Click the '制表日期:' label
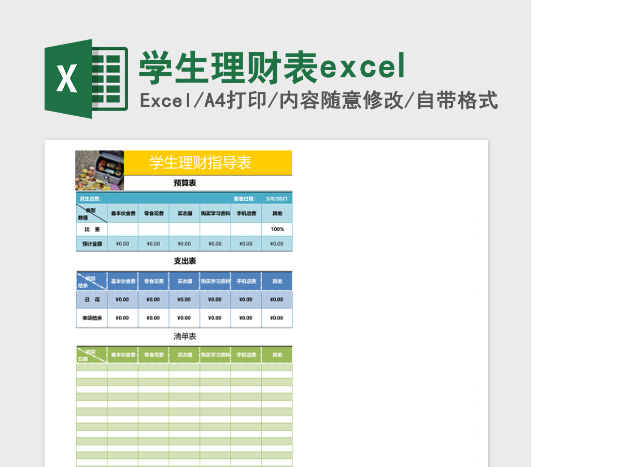The width and height of the screenshot is (622, 467). (x=245, y=198)
